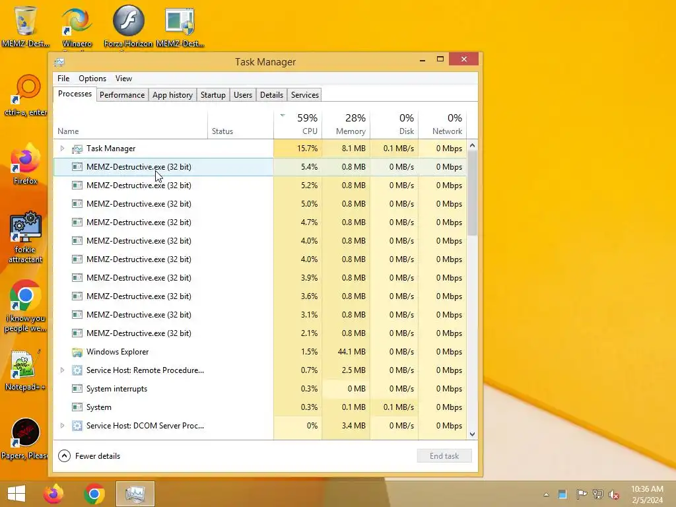Launch Chrome from the taskbar
This screenshot has width=676, height=507.
[x=94, y=494]
